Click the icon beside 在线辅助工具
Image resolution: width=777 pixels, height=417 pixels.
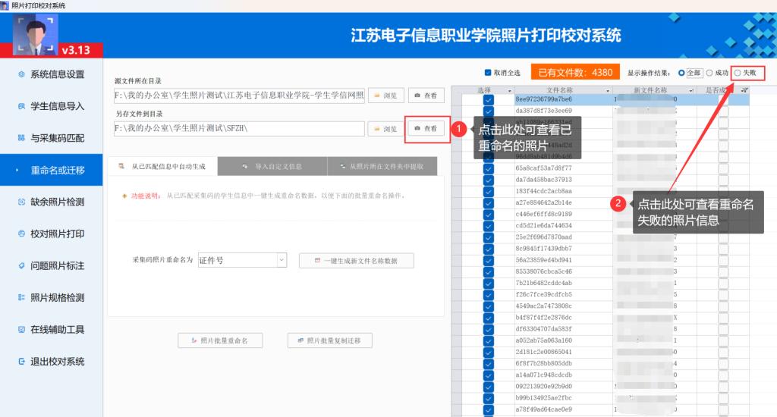(21, 329)
